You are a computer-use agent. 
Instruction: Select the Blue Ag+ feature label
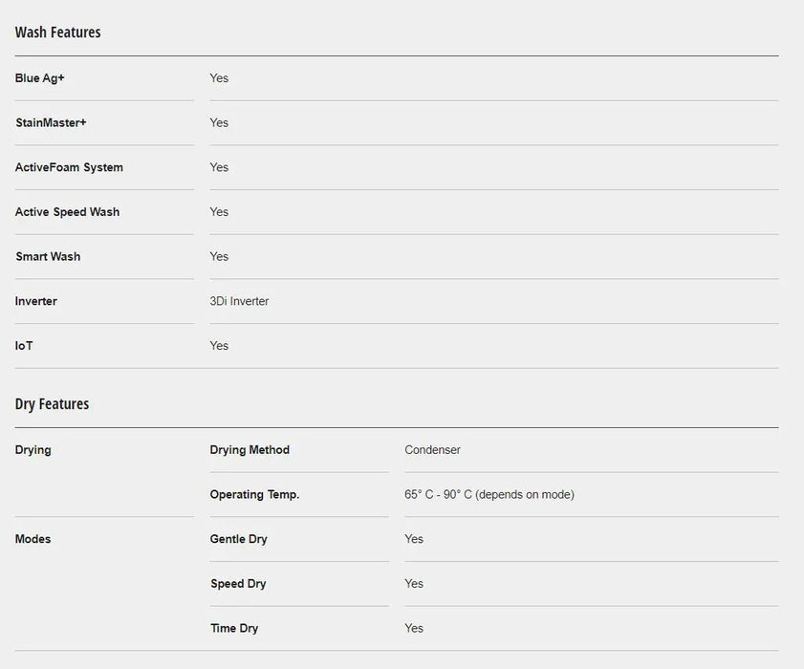[x=40, y=78]
